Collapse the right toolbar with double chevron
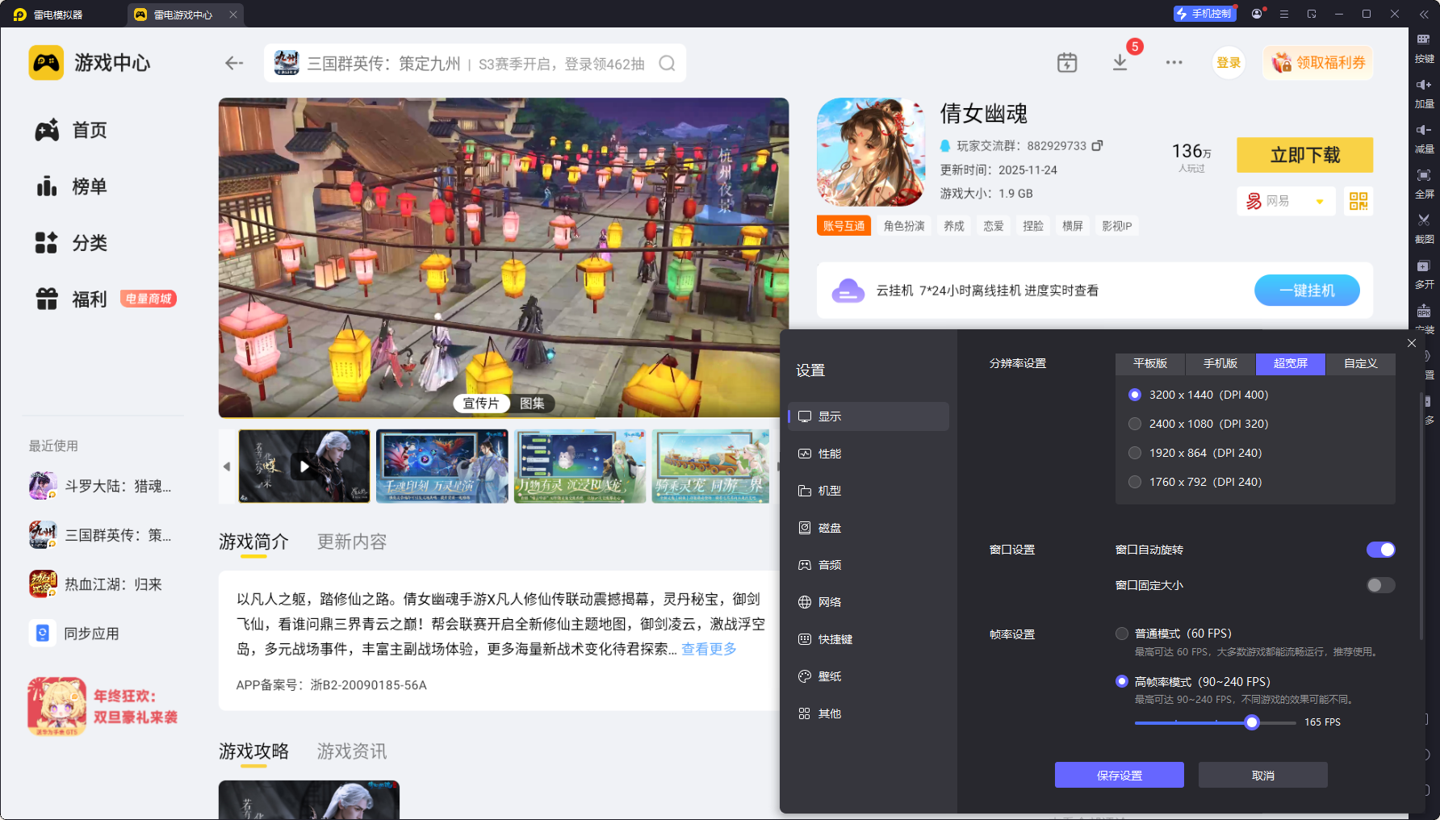This screenshot has height=820, width=1440. (x=1424, y=14)
